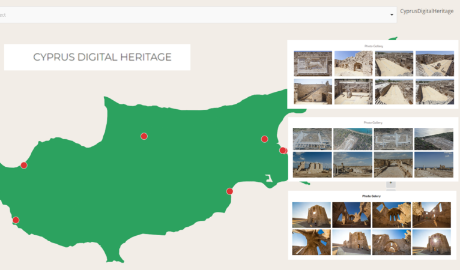Screen dimensions: 460x270
Task: Open the site selection dropdown arrow
Action: coord(392,14)
